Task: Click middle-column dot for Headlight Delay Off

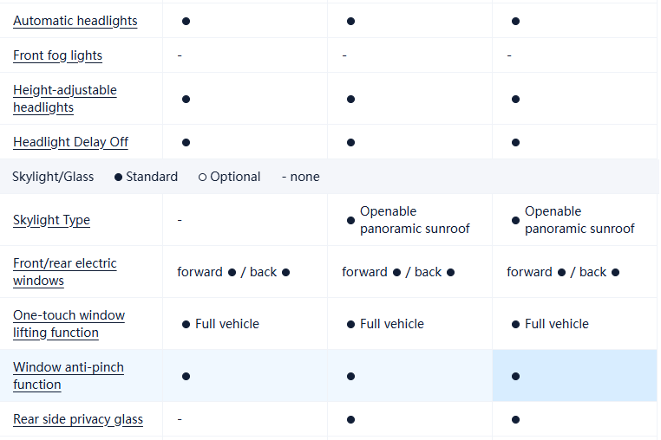Action: point(350,142)
